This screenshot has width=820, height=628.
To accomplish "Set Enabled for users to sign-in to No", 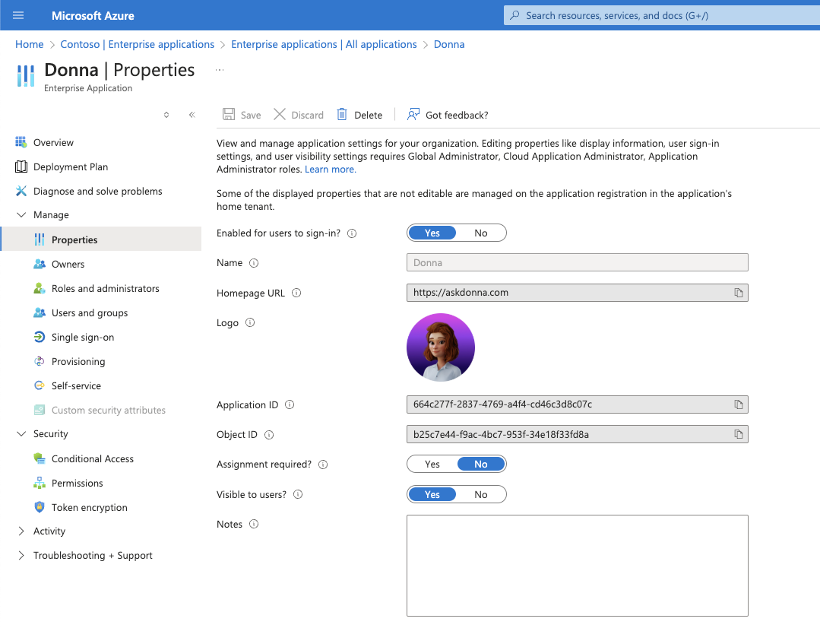I will pos(480,233).
